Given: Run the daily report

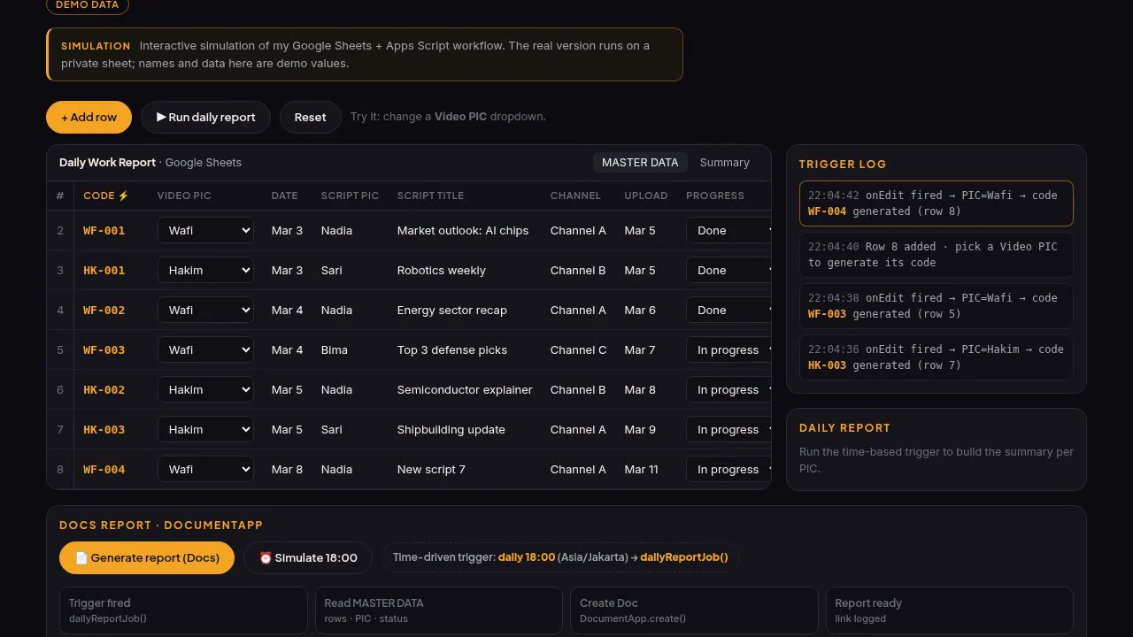Looking at the screenshot, I should point(205,117).
